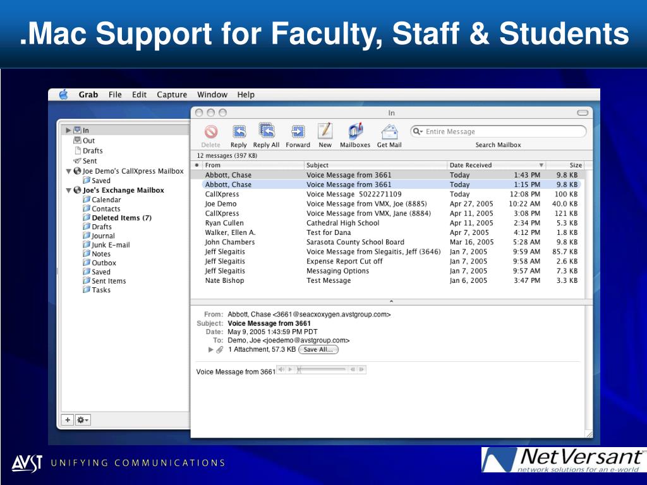The width and height of the screenshot is (647, 485).
Task: Toggle the Mailboxes drawer icon
Action: pyautogui.click(x=355, y=131)
